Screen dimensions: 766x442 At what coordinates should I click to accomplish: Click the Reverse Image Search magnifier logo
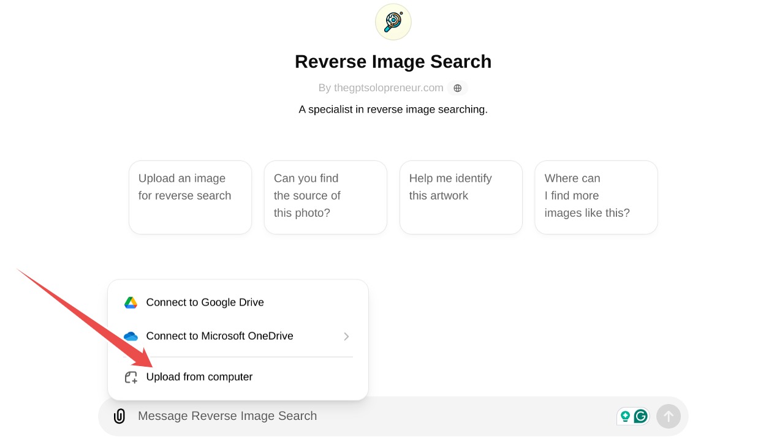pyautogui.click(x=393, y=21)
